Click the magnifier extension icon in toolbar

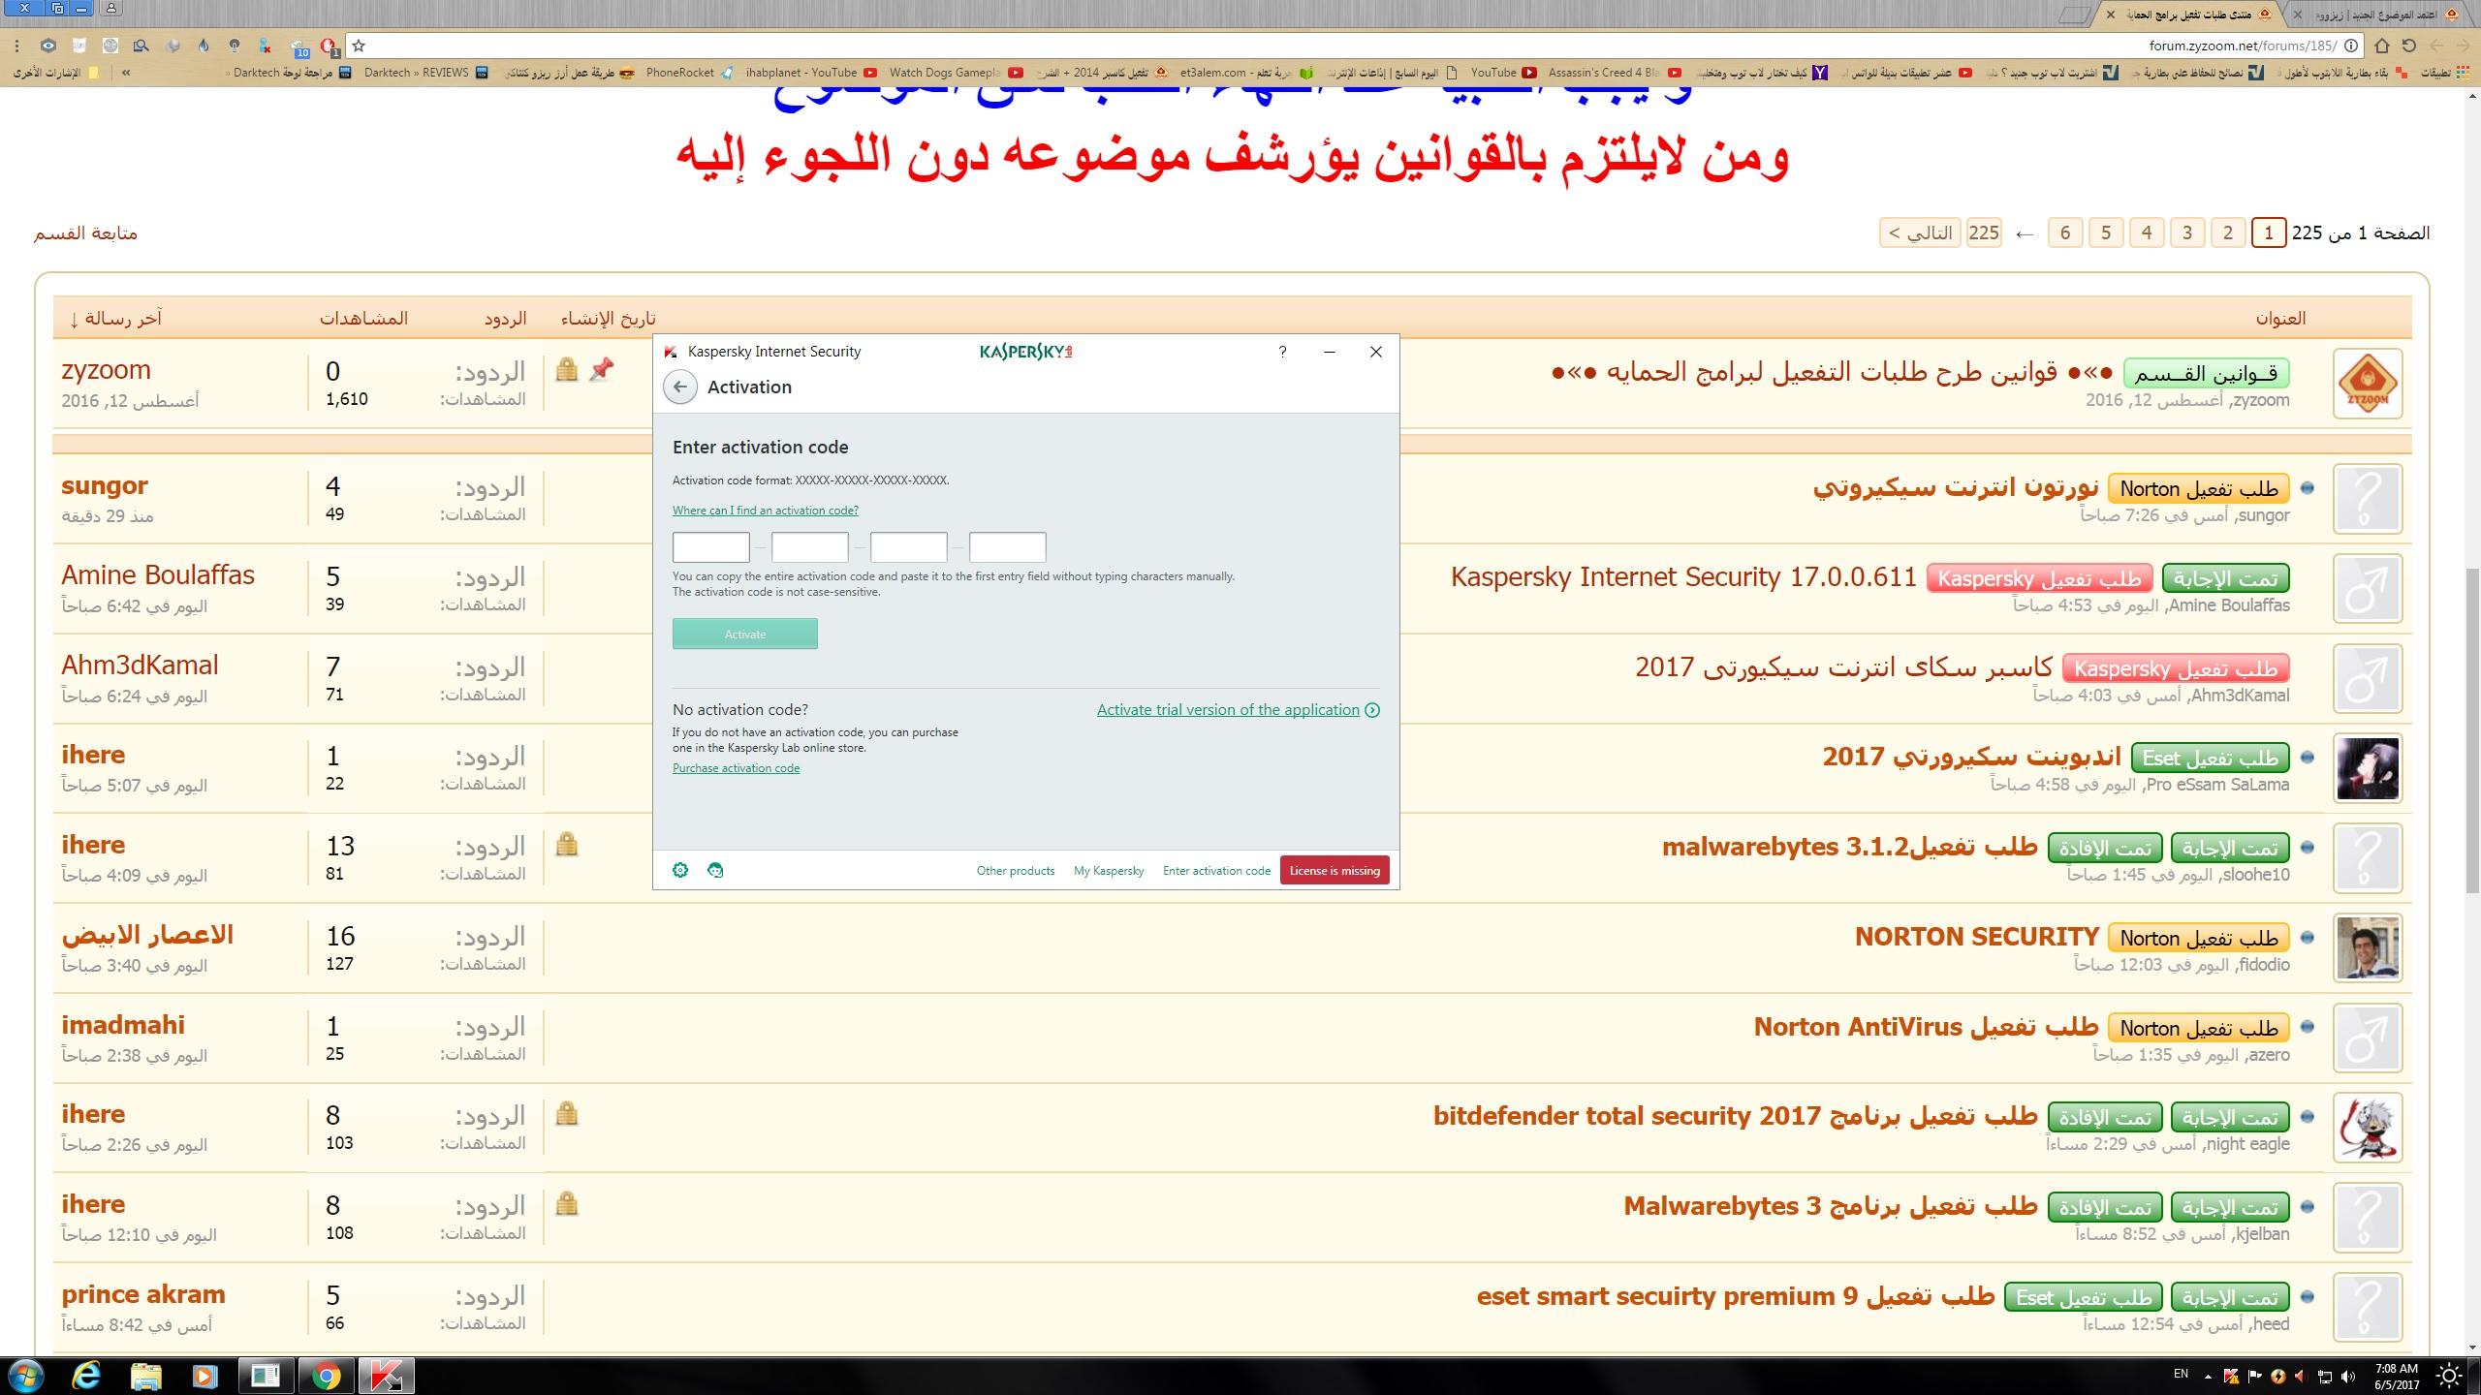tap(141, 46)
